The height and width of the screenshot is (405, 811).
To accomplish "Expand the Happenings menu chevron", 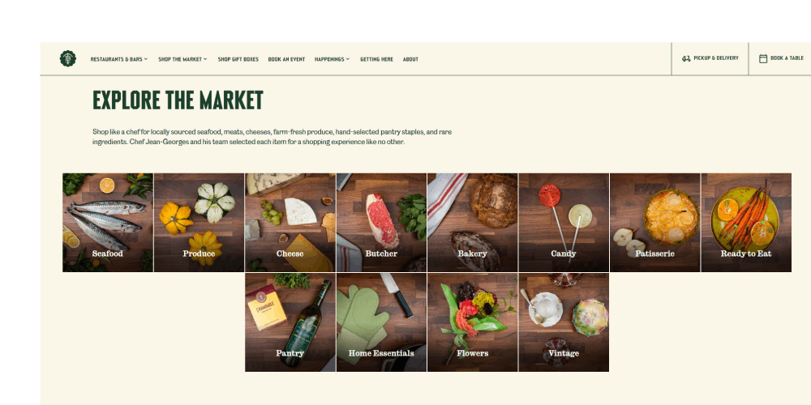I will (348, 59).
